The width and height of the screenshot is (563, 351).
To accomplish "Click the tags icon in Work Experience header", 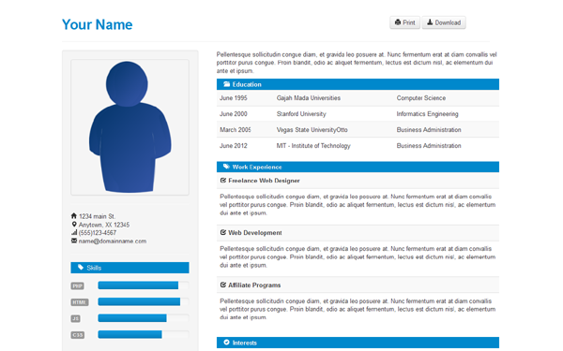I will [226, 167].
